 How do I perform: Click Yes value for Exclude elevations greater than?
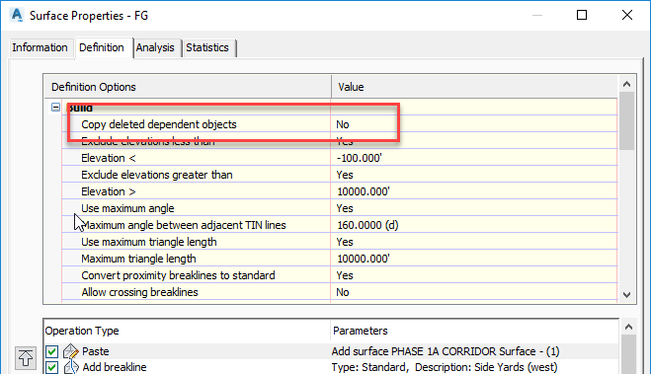(345, 175)
